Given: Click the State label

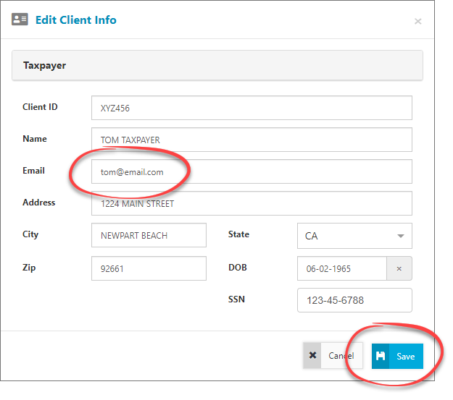Looking at the screenshot, I should coord(238,234).
